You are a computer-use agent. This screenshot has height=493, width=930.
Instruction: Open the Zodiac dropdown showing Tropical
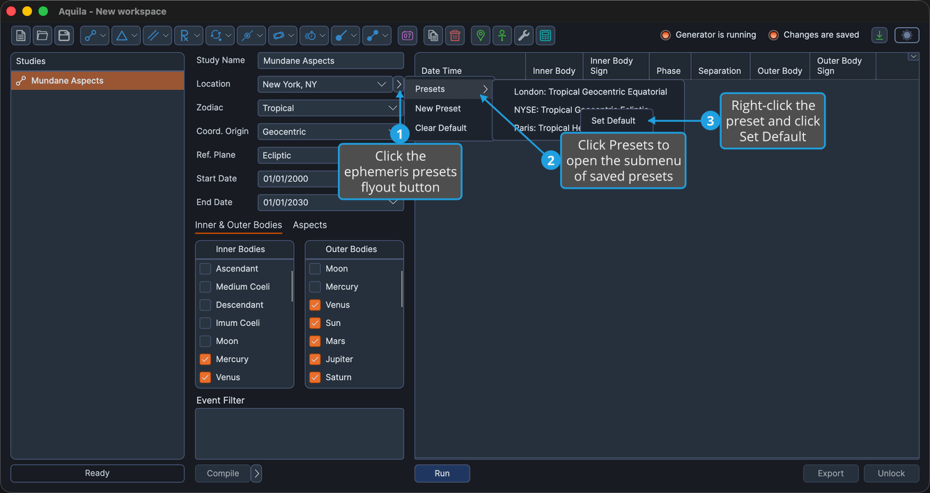[x=330, y=108]
